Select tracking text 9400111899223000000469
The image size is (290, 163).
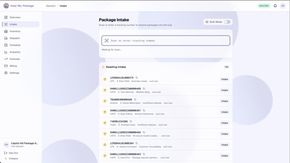126,88
